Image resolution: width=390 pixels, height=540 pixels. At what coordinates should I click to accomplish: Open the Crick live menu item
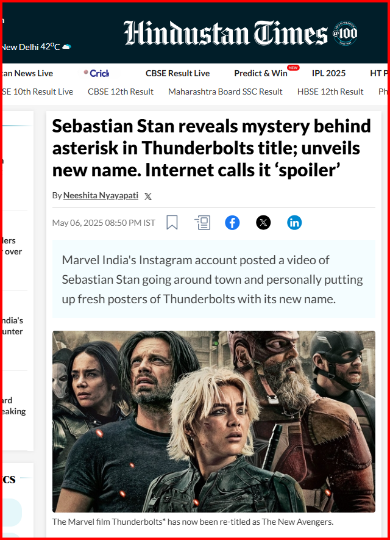pos(98,73)
